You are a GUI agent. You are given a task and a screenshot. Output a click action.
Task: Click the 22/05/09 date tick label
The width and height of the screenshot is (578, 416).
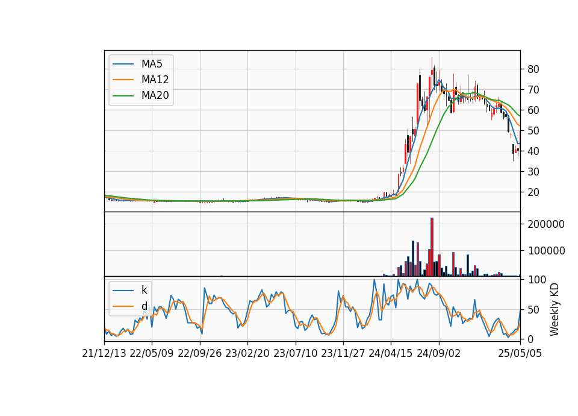(152, 354)
